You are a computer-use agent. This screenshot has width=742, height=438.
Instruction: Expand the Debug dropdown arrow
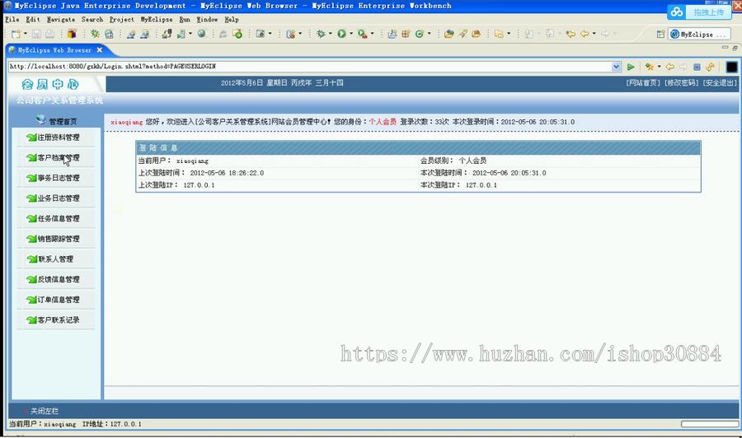click(x=331, y=34)
